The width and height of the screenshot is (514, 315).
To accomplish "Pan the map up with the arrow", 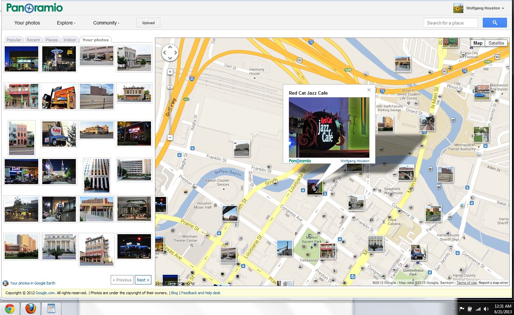I will point(170,47).
